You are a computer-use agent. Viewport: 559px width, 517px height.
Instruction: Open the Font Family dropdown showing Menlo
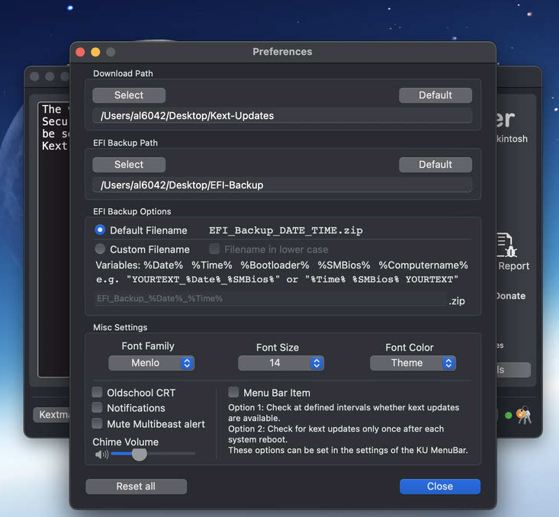151,363
